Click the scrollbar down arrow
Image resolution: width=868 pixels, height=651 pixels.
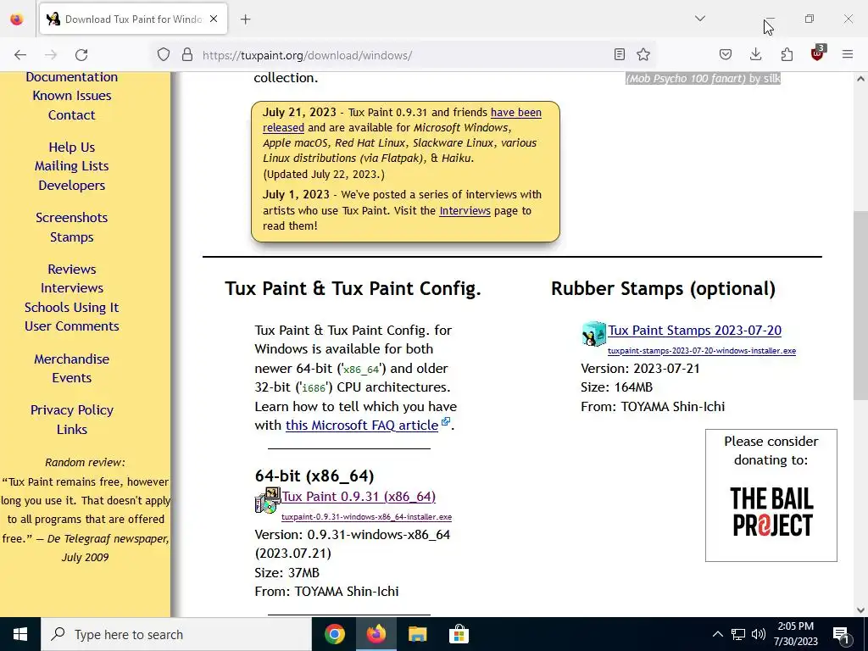pyautogui.click(x=860, y=610)
